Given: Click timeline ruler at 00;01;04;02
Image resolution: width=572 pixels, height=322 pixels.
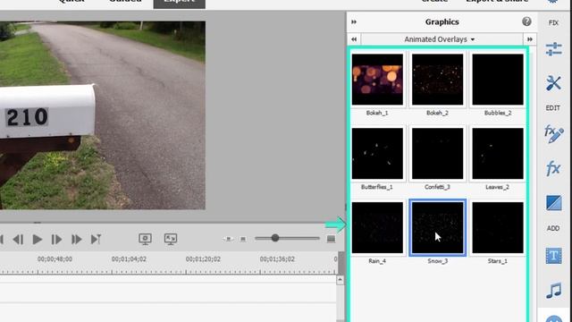Looking at the screenshot, I should 129,258.
